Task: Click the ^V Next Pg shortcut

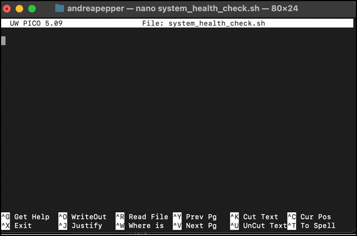Action: pos(194,226)
